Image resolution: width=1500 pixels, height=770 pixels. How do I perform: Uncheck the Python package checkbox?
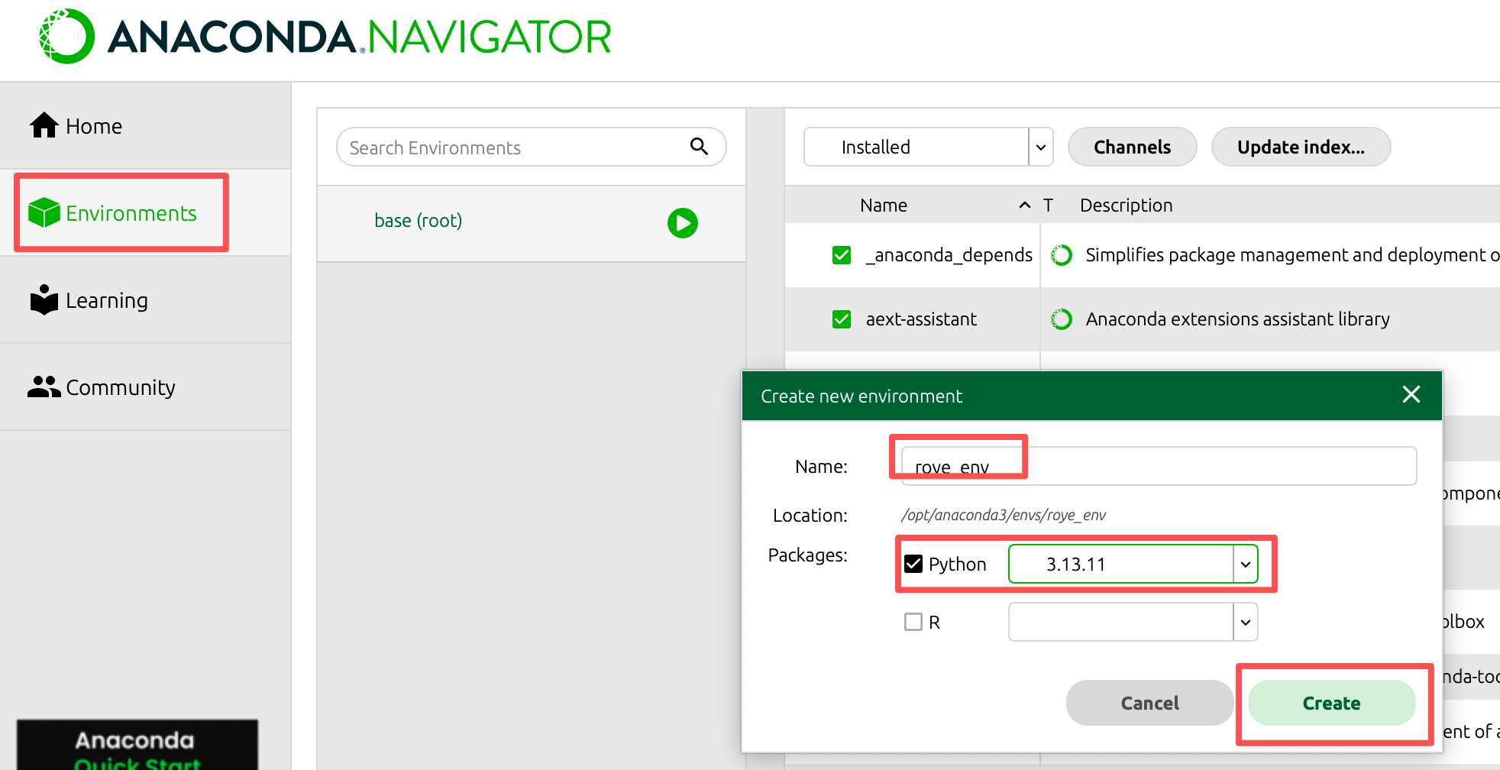tap(913, 564)
